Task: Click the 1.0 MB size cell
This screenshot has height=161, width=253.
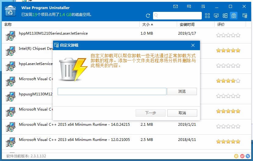Action: pyautogui.click(x=147, y=33)
